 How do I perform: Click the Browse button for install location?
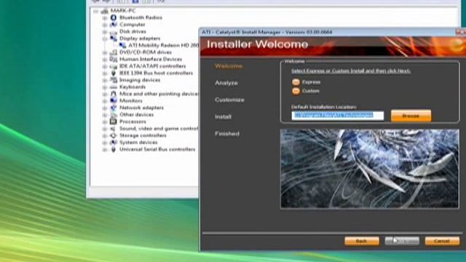(411, 116)
